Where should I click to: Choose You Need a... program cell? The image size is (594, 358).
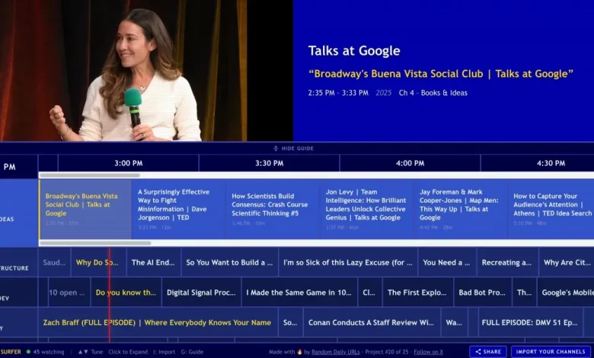(x=447, y=262)
